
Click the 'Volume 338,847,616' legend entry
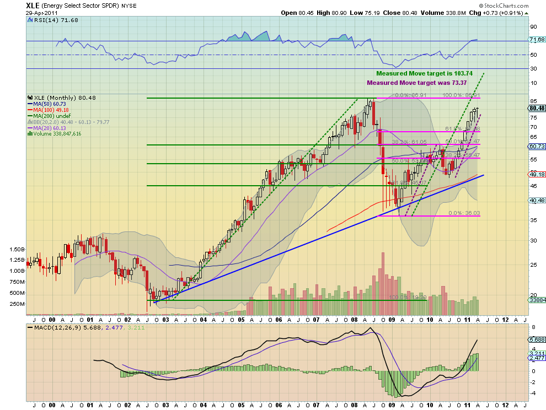pos(57,134)
